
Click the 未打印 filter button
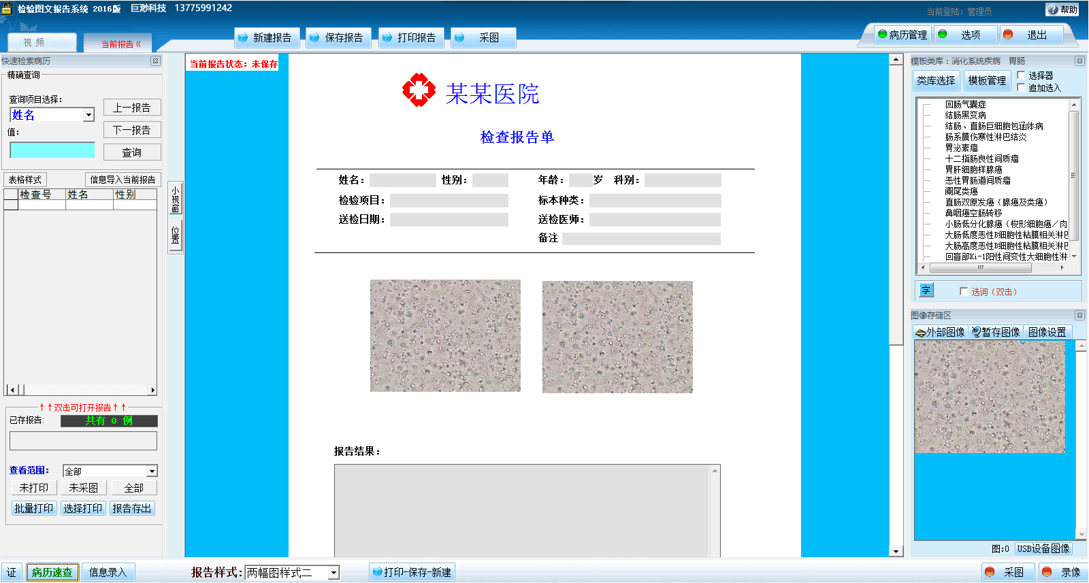tap(33, 488)
